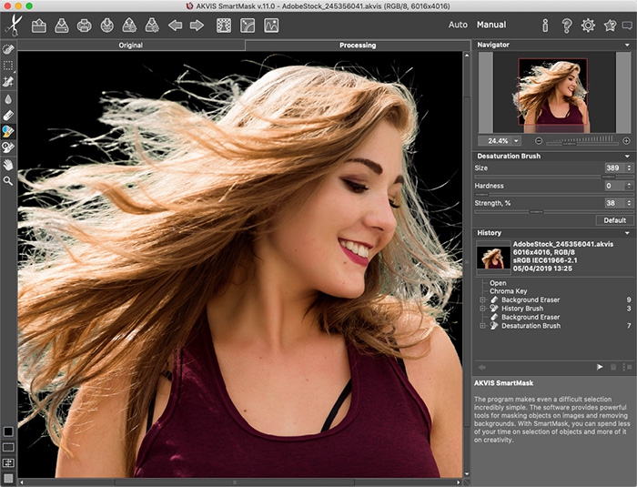Screen dimensions: 637x487
Task: Switch to Auto mode
Action: click(458, 25)
